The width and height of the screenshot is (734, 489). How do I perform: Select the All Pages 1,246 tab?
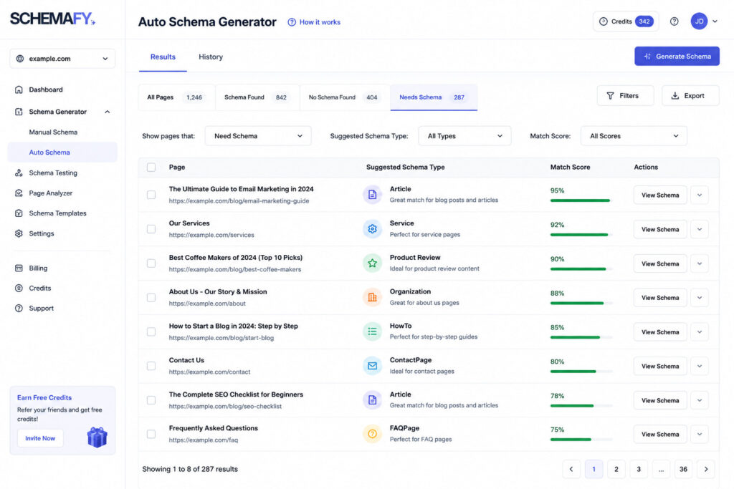(x=176, y=97)
